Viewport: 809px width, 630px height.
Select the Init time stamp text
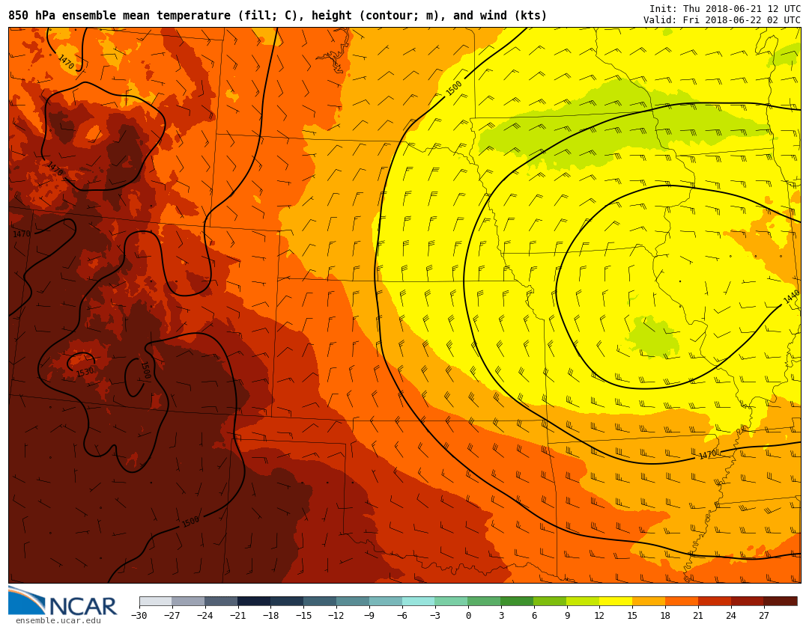point(724,9)
